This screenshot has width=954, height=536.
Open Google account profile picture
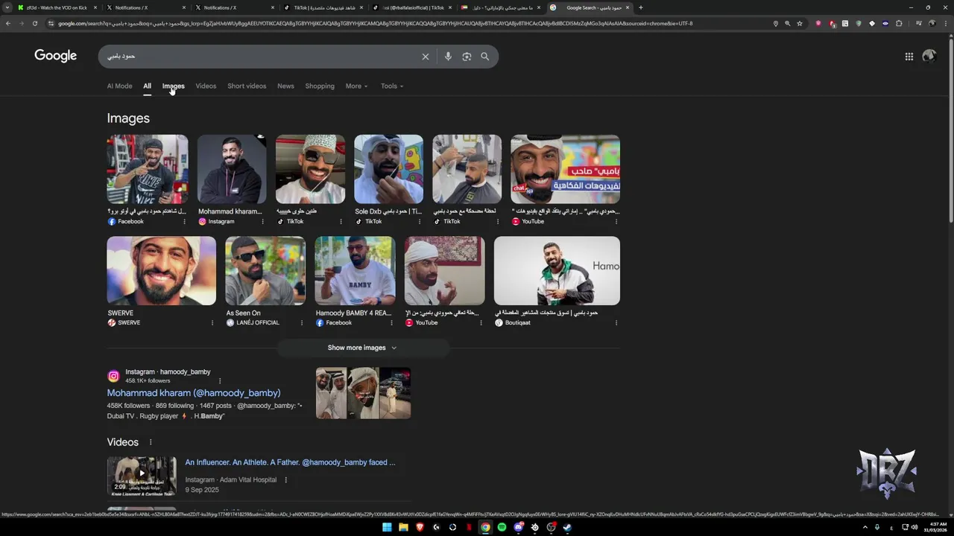(929, 57)
